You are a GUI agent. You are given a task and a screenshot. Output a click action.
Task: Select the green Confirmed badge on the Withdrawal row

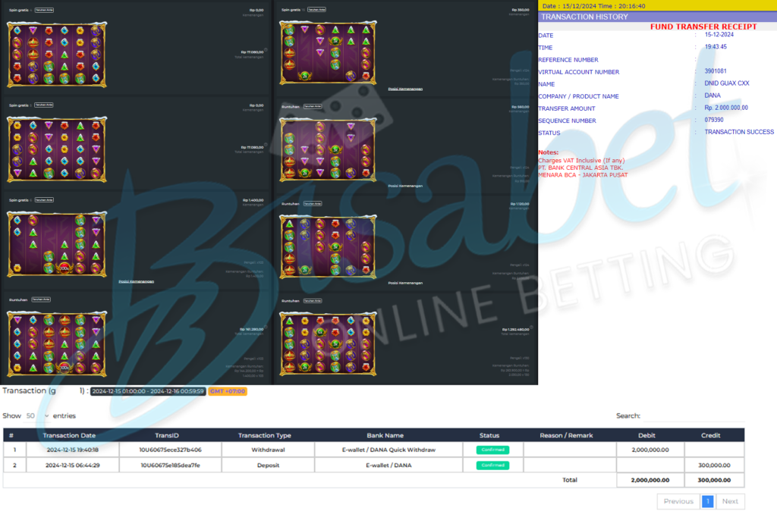pos(492,450)
